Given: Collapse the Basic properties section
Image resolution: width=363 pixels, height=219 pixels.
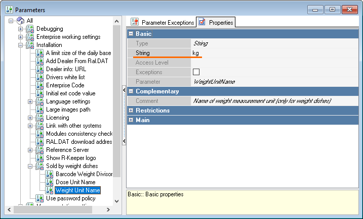Looking at the screenshot, I should click(131, 34).
